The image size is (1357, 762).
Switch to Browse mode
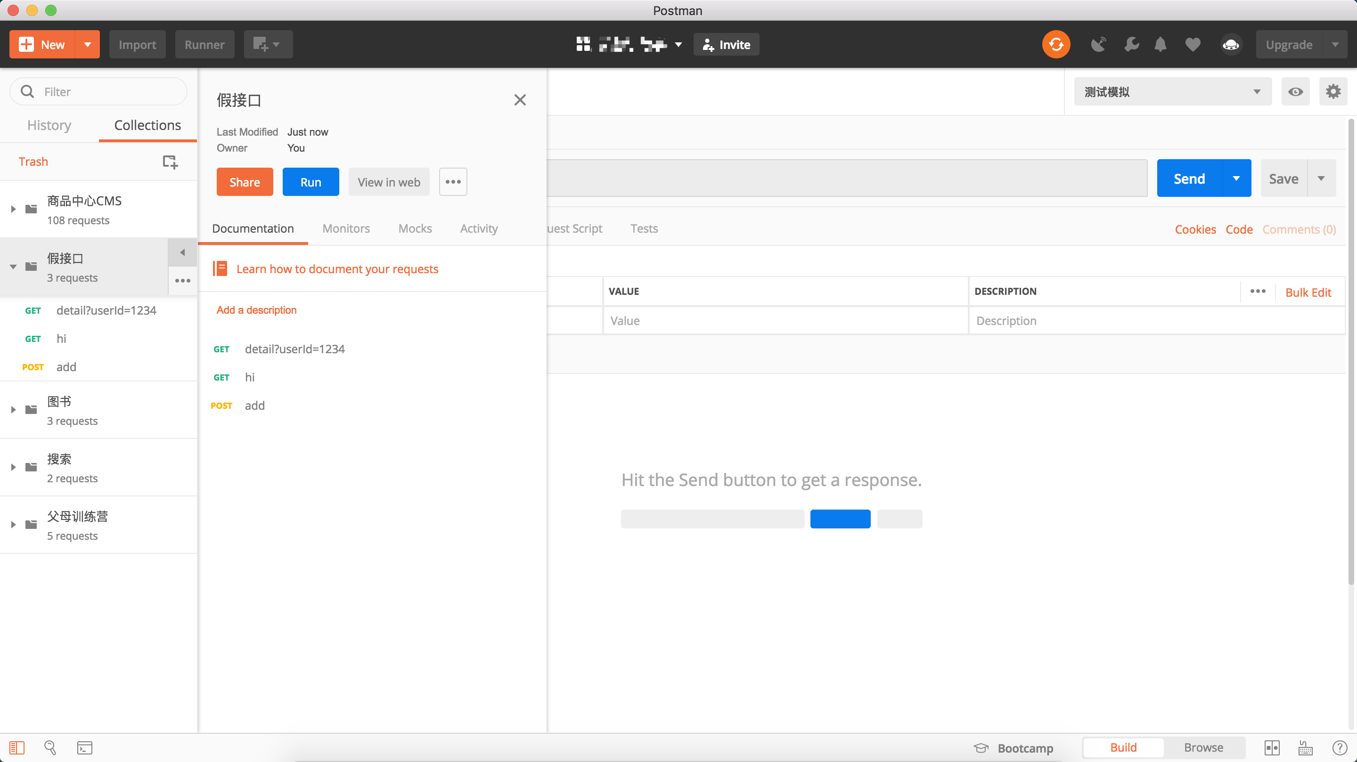1203,748
